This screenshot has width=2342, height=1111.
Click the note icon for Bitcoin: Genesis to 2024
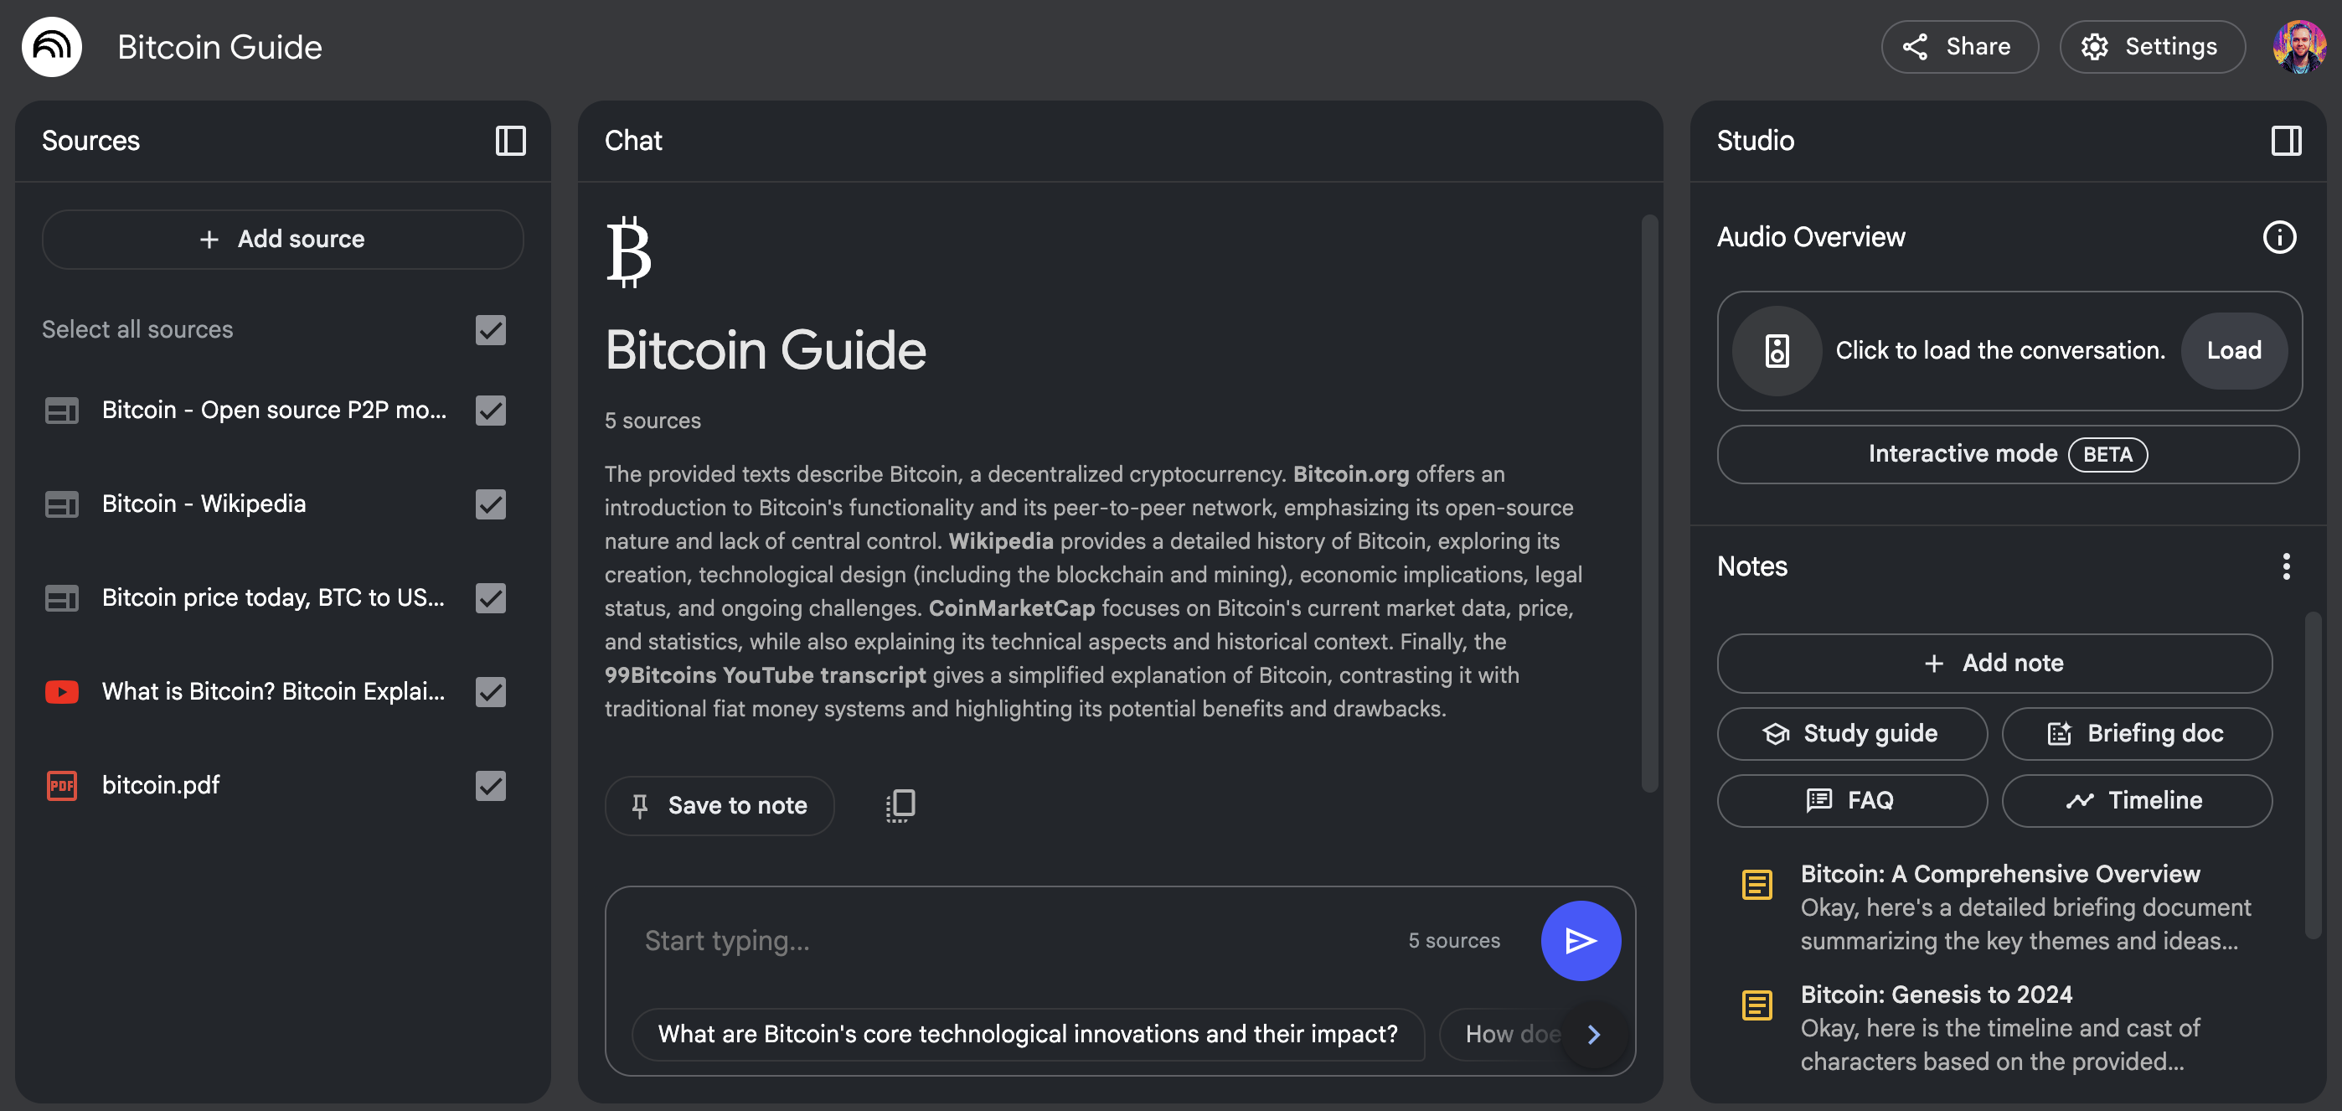tap(1758, 1005)
